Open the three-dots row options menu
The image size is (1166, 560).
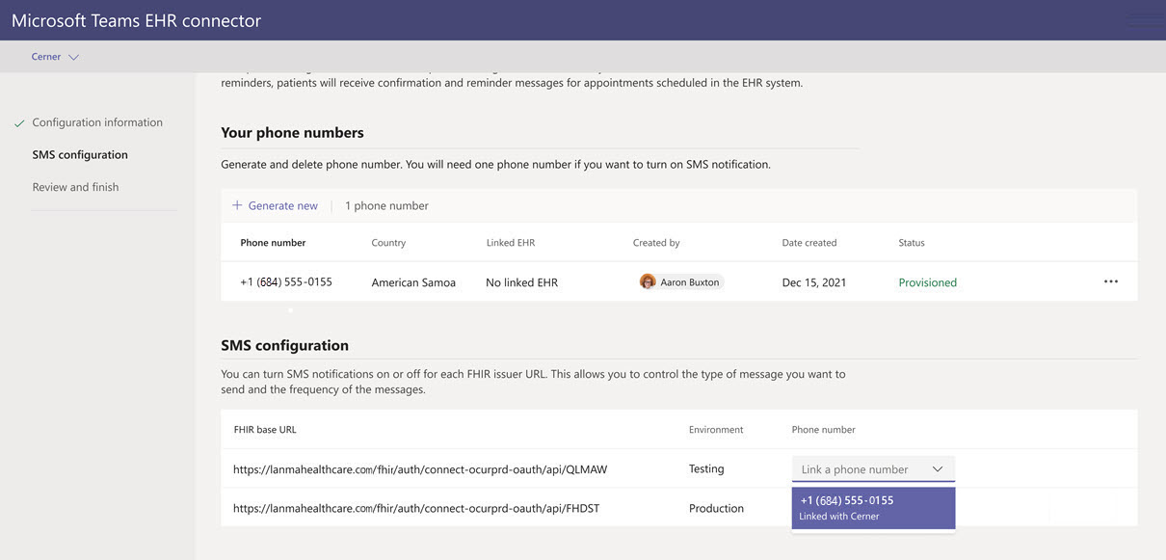pyautogui.click(x=1111, y=281)
